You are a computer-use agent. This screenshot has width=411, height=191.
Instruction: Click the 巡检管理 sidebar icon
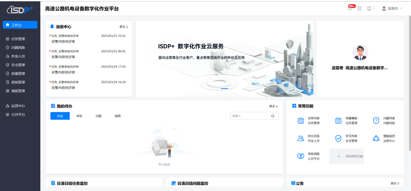click(x=7, y=82)
